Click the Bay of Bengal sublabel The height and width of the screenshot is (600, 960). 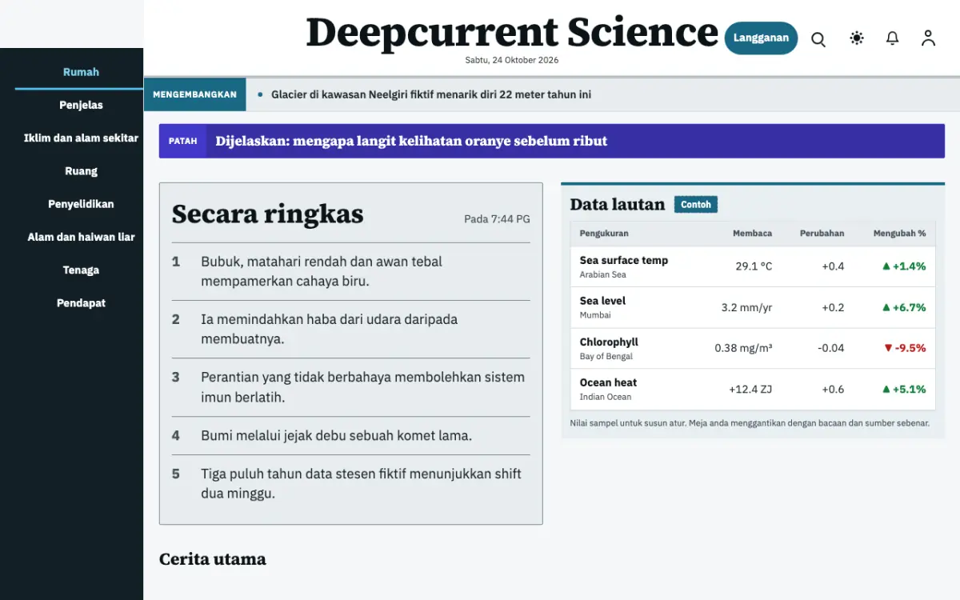(x=606, y=356)
